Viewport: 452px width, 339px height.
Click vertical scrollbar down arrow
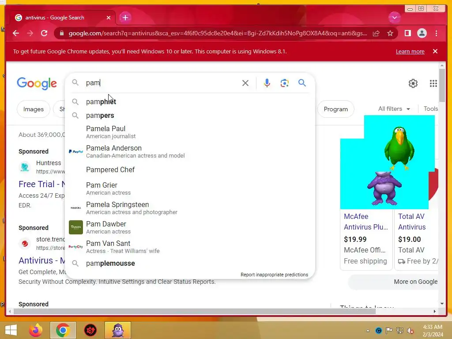click(x=442, y=304)
